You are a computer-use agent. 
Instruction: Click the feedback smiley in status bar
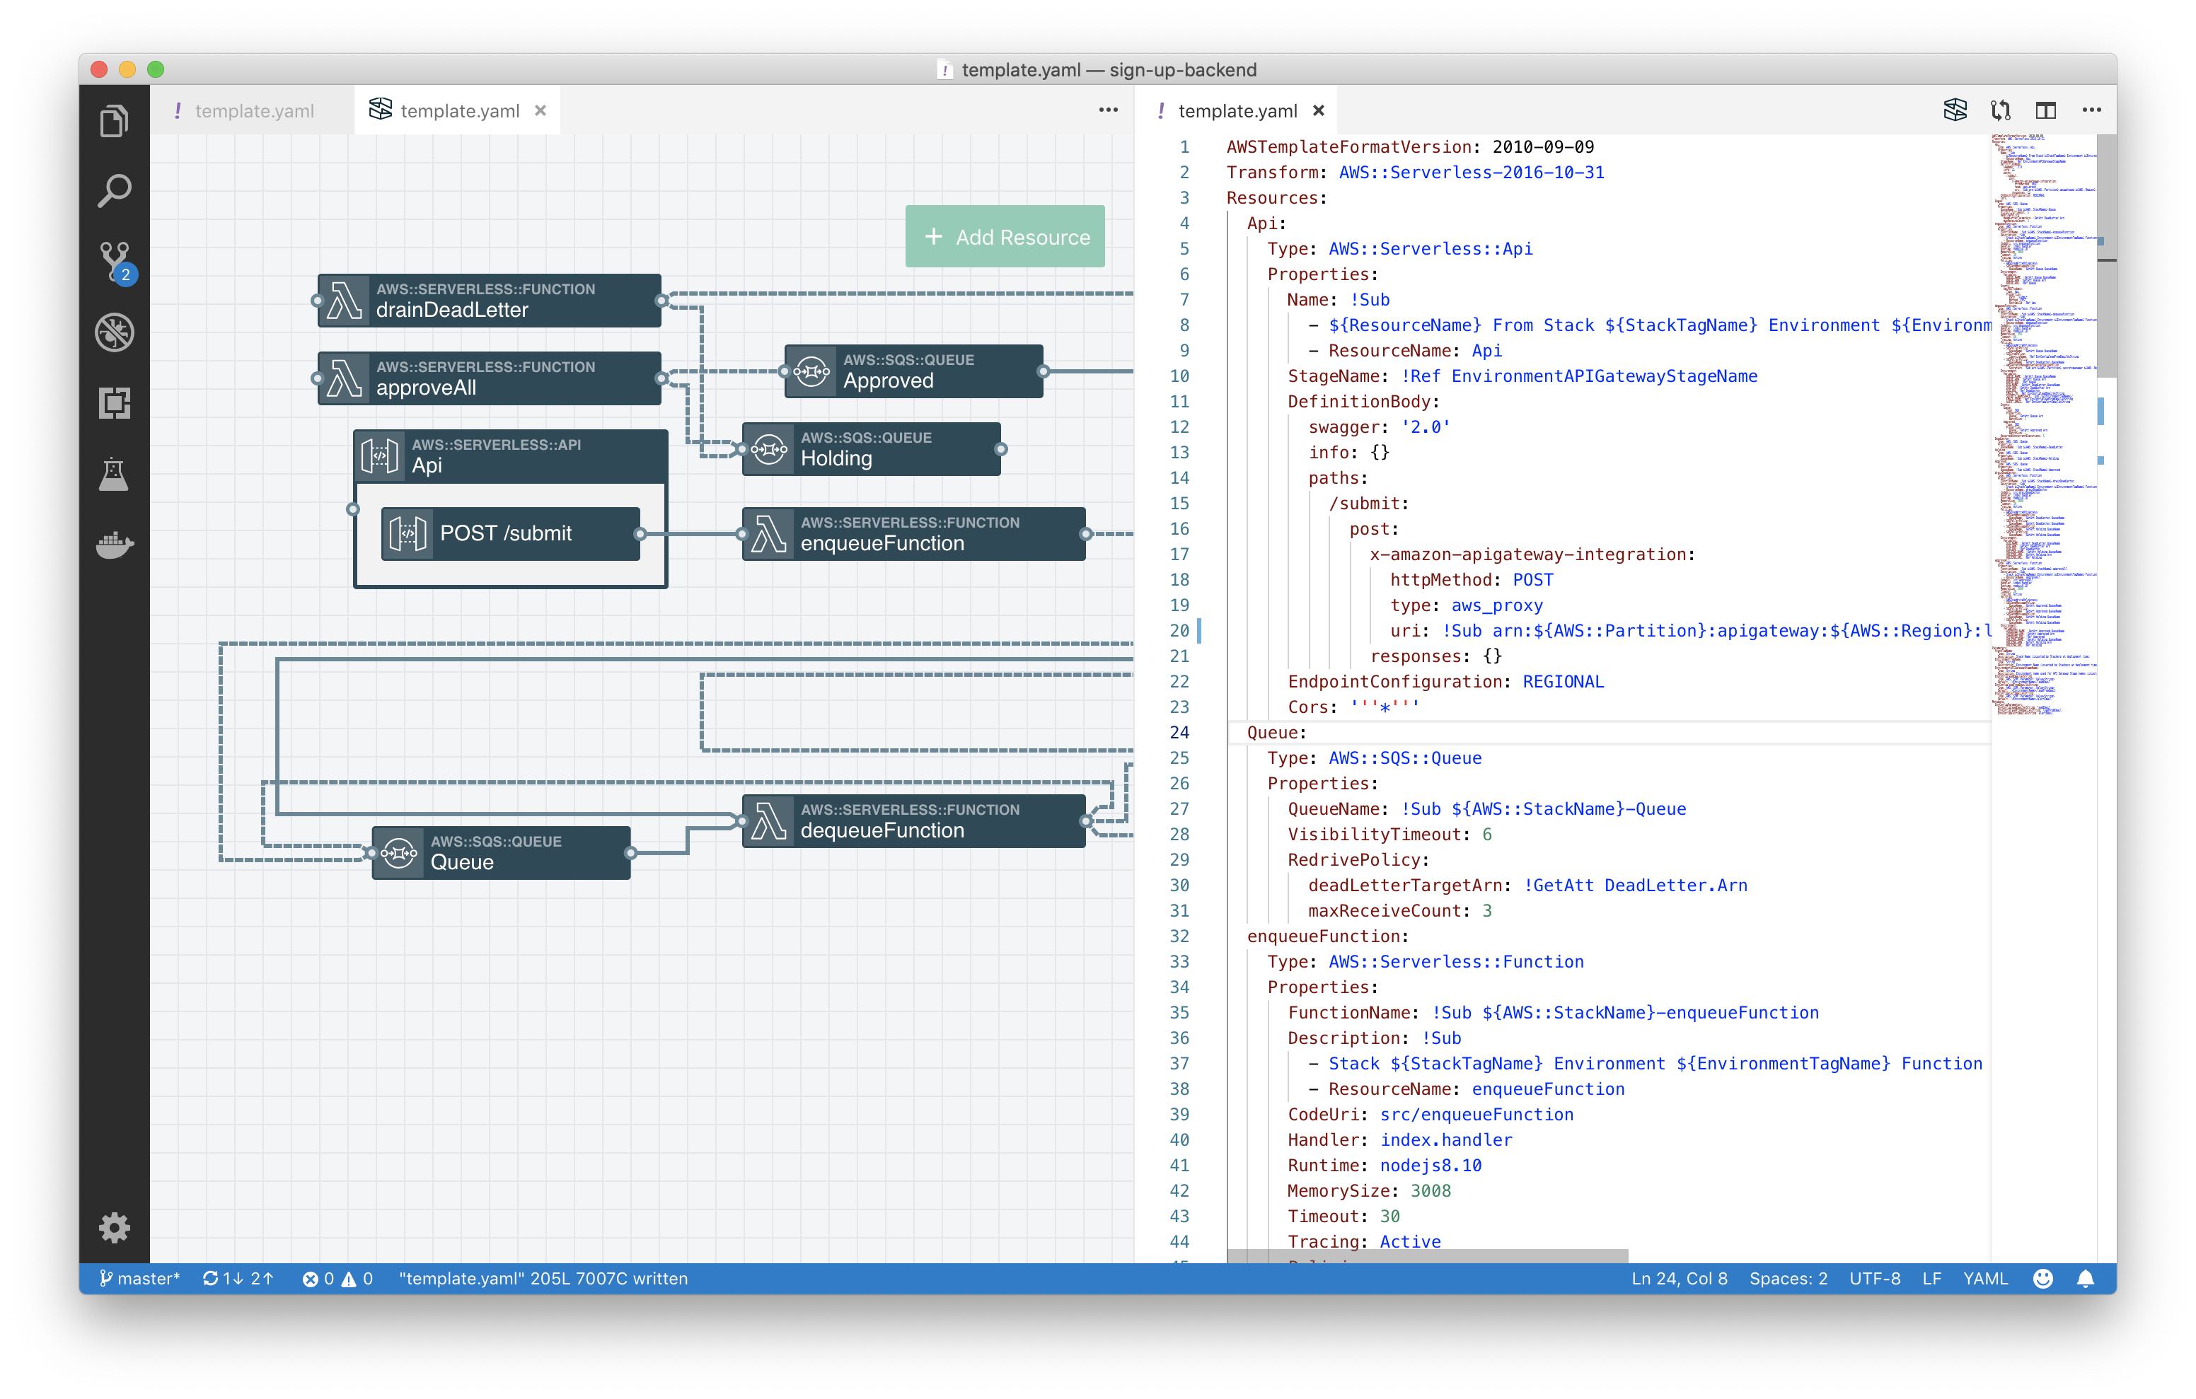2042,1279
